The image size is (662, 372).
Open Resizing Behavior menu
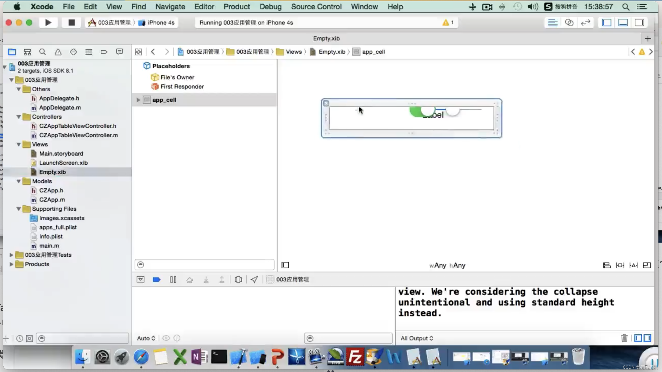click(x=647, y=265)
